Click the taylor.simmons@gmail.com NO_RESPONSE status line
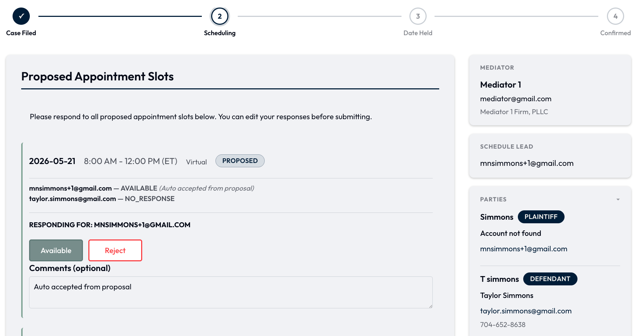 coord(102,199)
